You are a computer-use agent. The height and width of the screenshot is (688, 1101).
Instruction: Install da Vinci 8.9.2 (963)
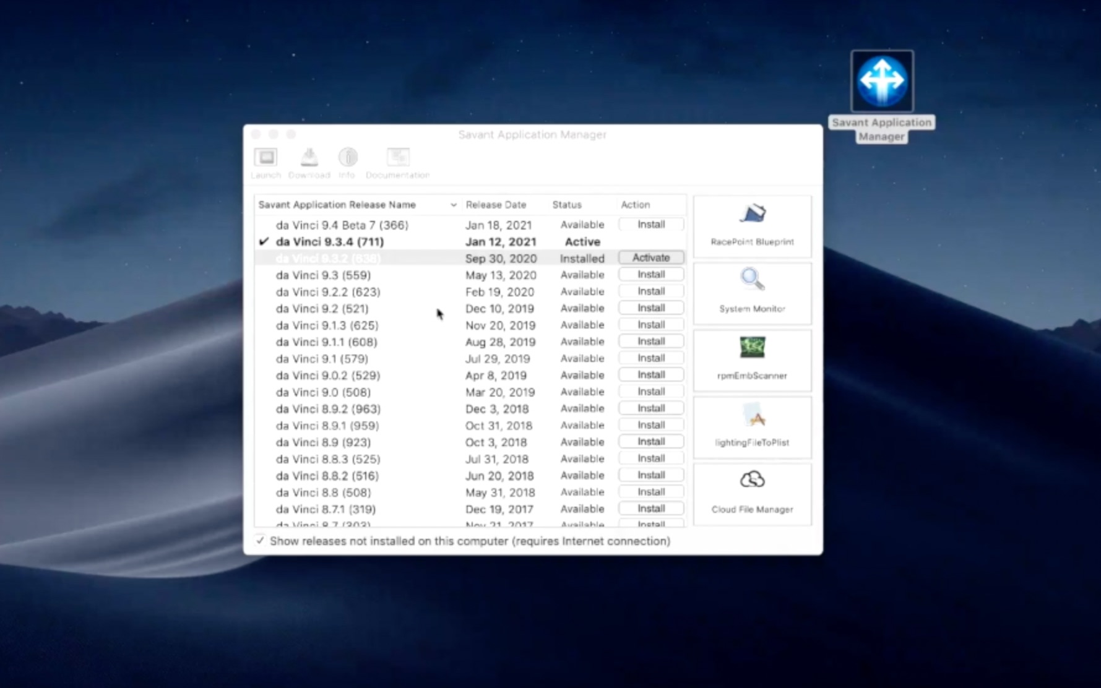coord(651,408)
